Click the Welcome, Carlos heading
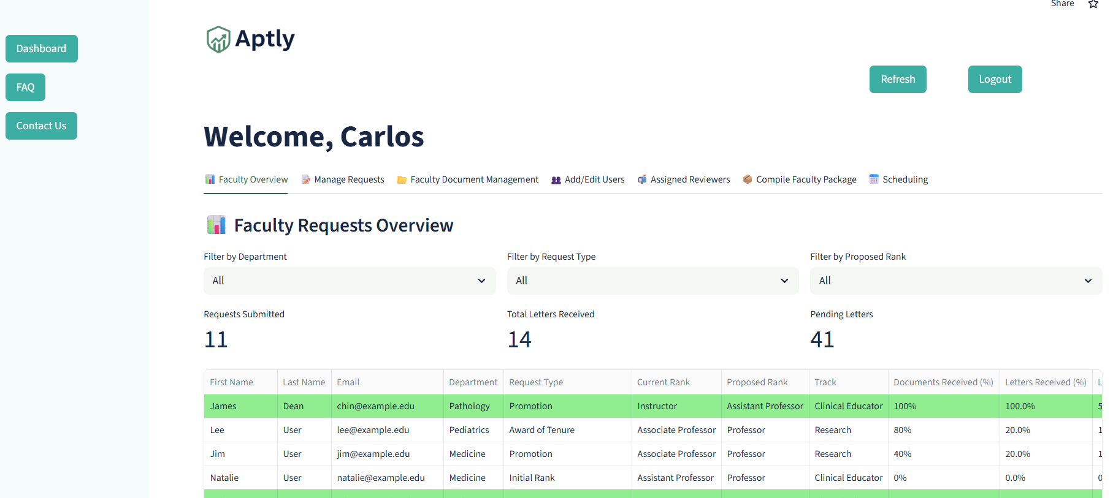The width and height of the screenshot is (1113, 498). [x=314, y=137]
